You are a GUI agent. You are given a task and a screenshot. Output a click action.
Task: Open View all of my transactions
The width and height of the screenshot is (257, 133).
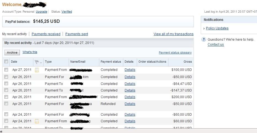(173, 34)
